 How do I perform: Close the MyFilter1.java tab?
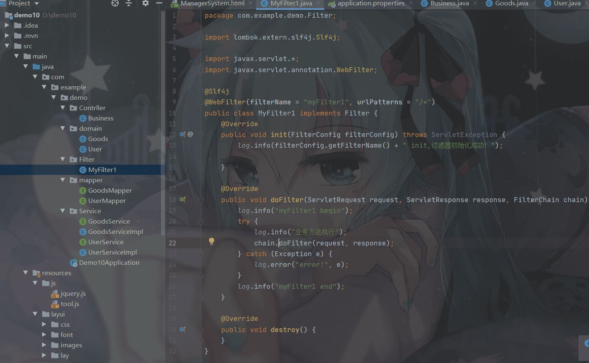318,3
